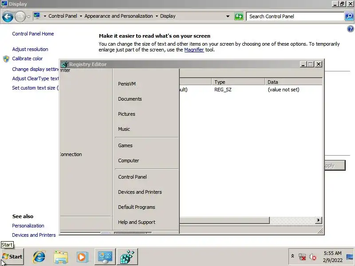This screenshot has width=355, height=266.
Task: Close the Registry Editor window
Action: [318, 64]
